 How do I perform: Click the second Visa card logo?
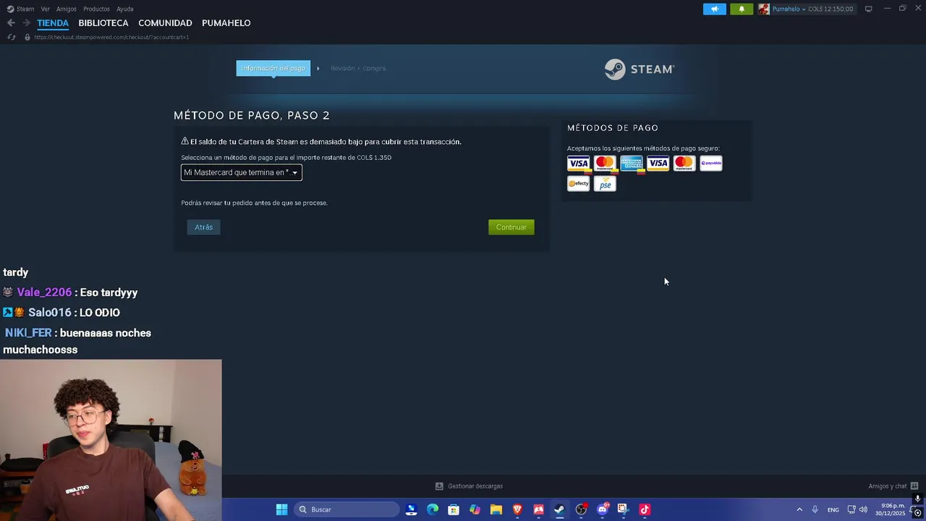click(x=658, y=164)
